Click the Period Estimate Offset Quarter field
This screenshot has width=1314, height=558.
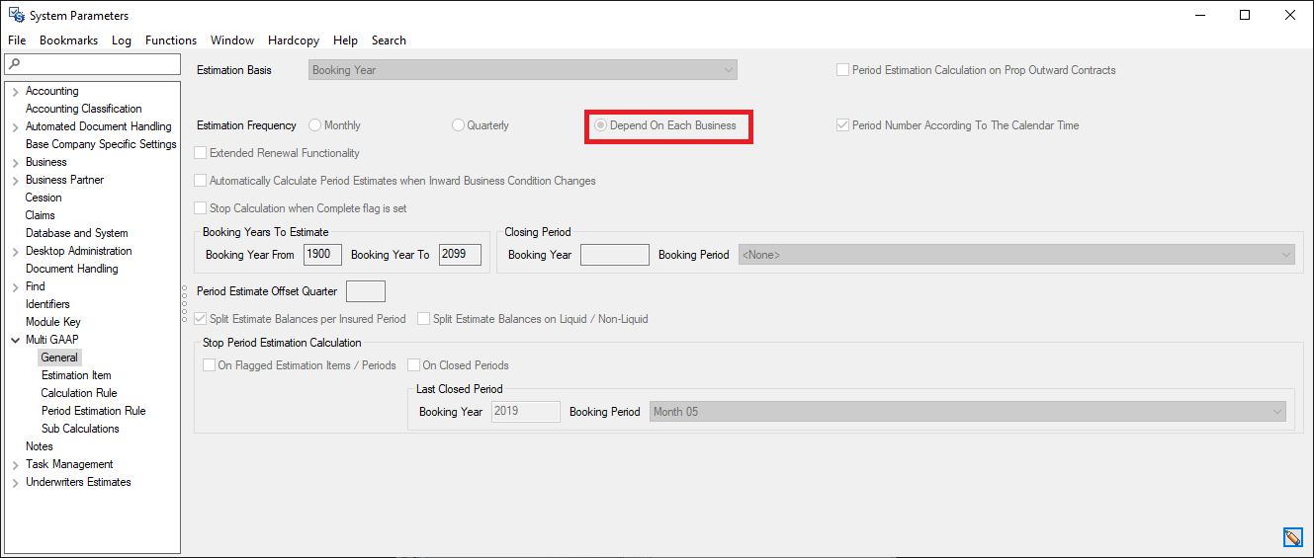pos(366,291)
